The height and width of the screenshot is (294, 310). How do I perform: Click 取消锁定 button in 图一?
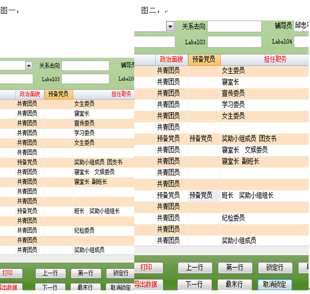120,287
